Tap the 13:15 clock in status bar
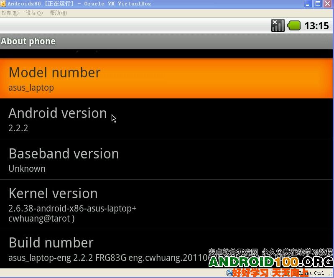334x278 pixels. pyautogui.click(x=316, y=26)
